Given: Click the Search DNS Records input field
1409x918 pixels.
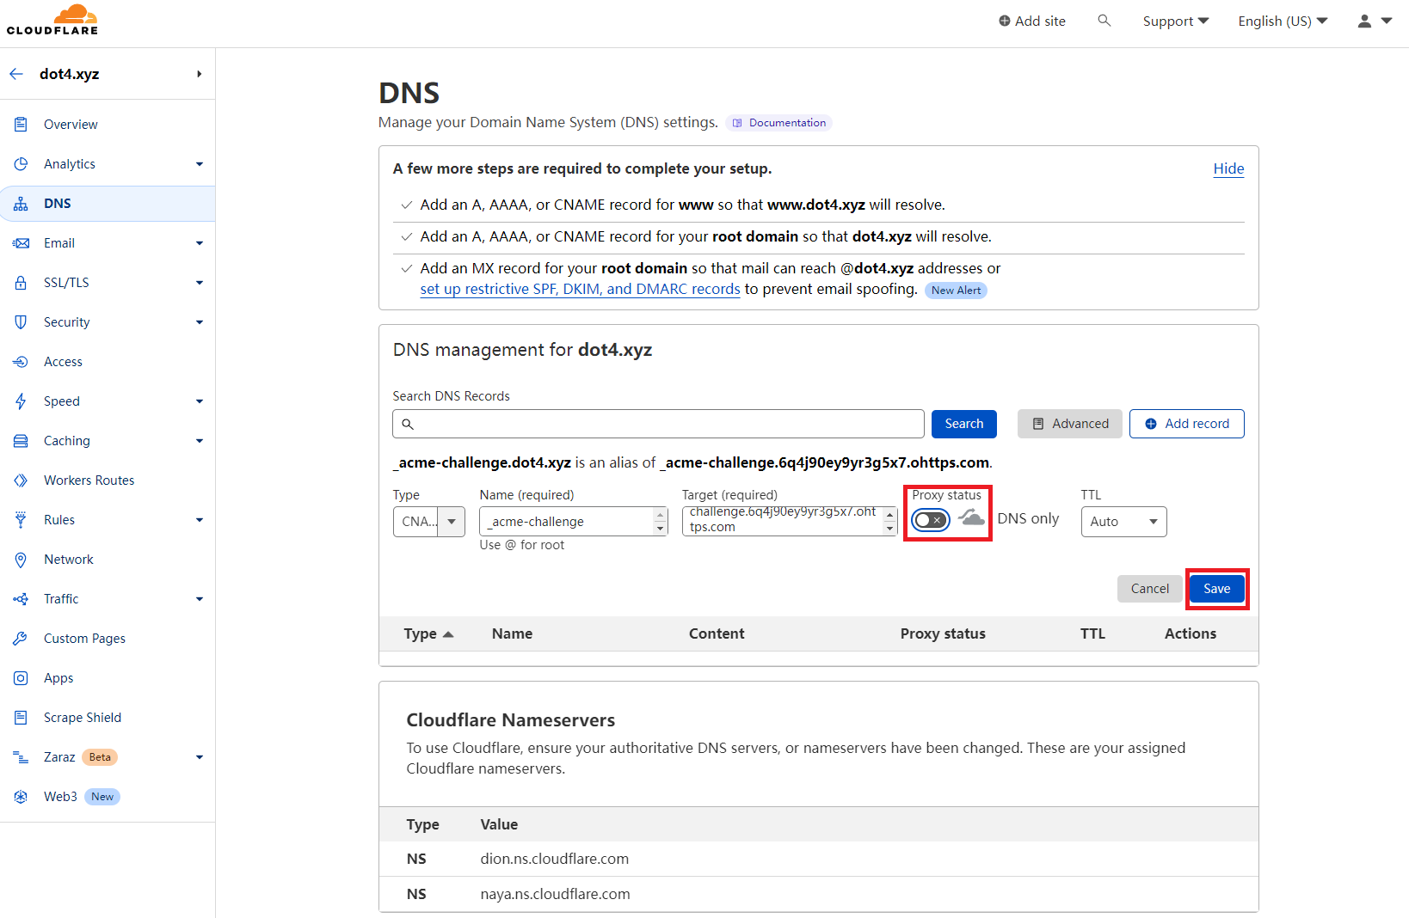Looking at the screenshot, I should tap(658, 424).
